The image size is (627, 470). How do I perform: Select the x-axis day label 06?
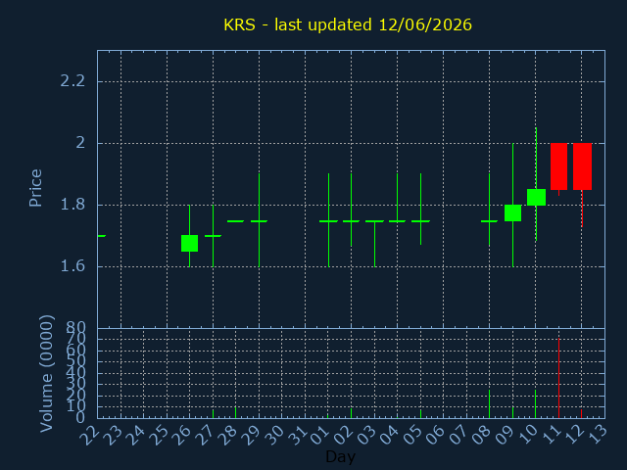tap(435, 435)
